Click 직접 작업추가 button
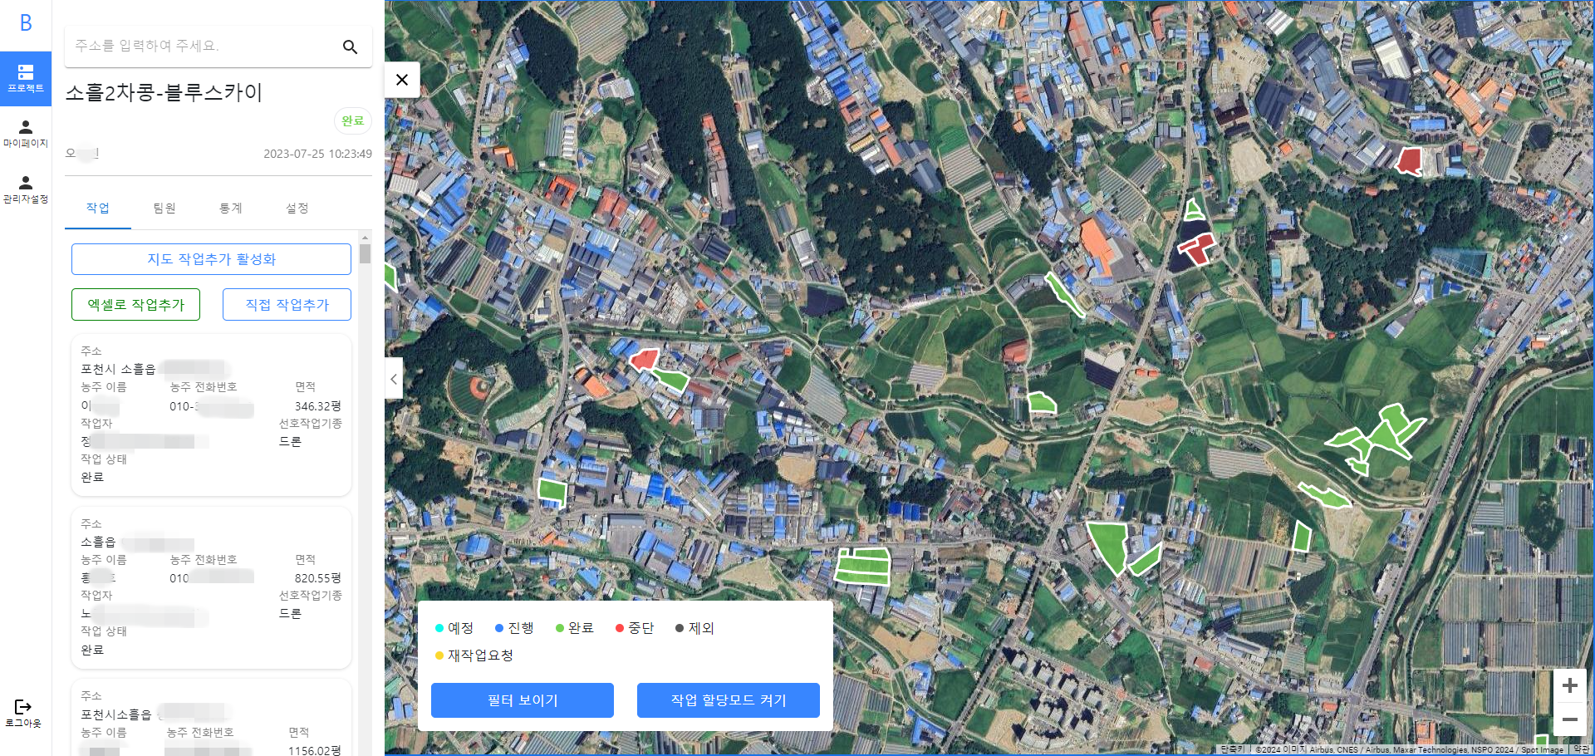This screenshot has height=756, width=1595. pos(287,305)
